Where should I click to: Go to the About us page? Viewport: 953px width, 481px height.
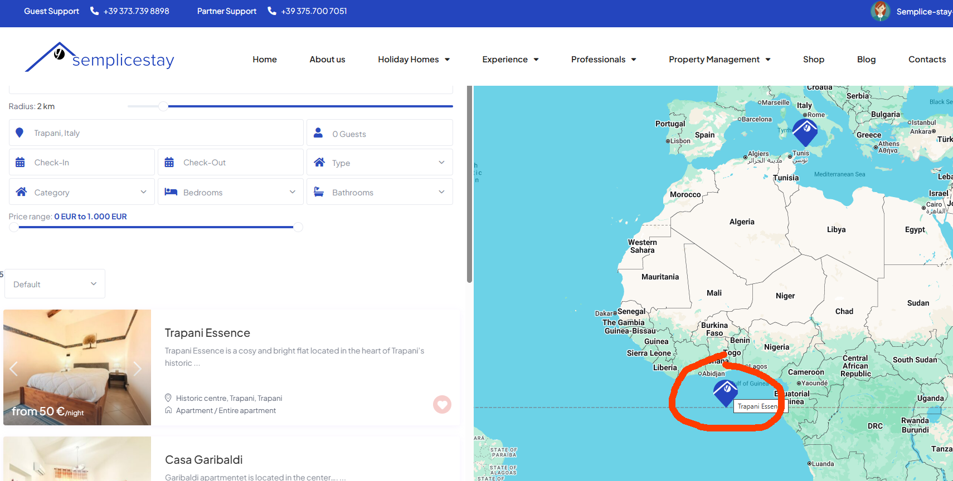(327, 60)
